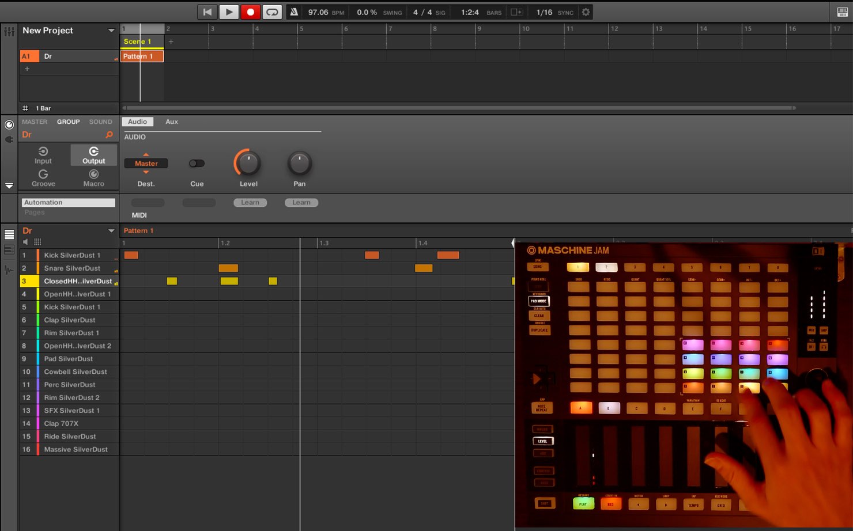Image resolution: width=853 pixels, height=531 pixels.
Task: Open the New Project dropdown
Action: coord(111,31)
